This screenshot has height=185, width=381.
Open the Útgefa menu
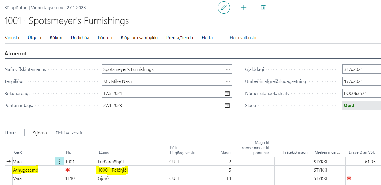pyautogui.click(x=34, y=38)
